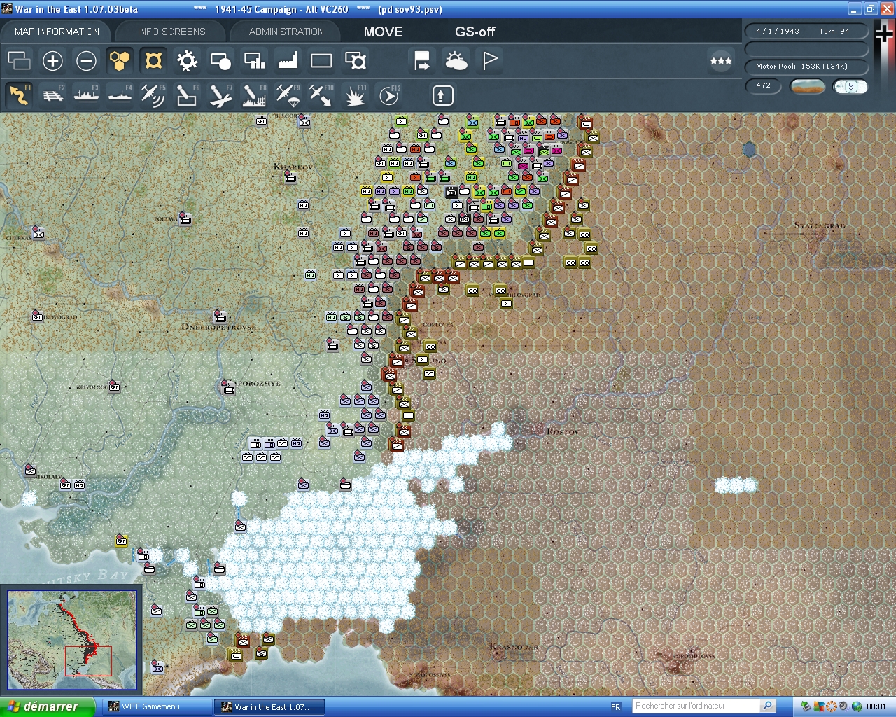Click the snow indicator showing 9
Screen dimensions: 896x717
[x=850, y=86]
